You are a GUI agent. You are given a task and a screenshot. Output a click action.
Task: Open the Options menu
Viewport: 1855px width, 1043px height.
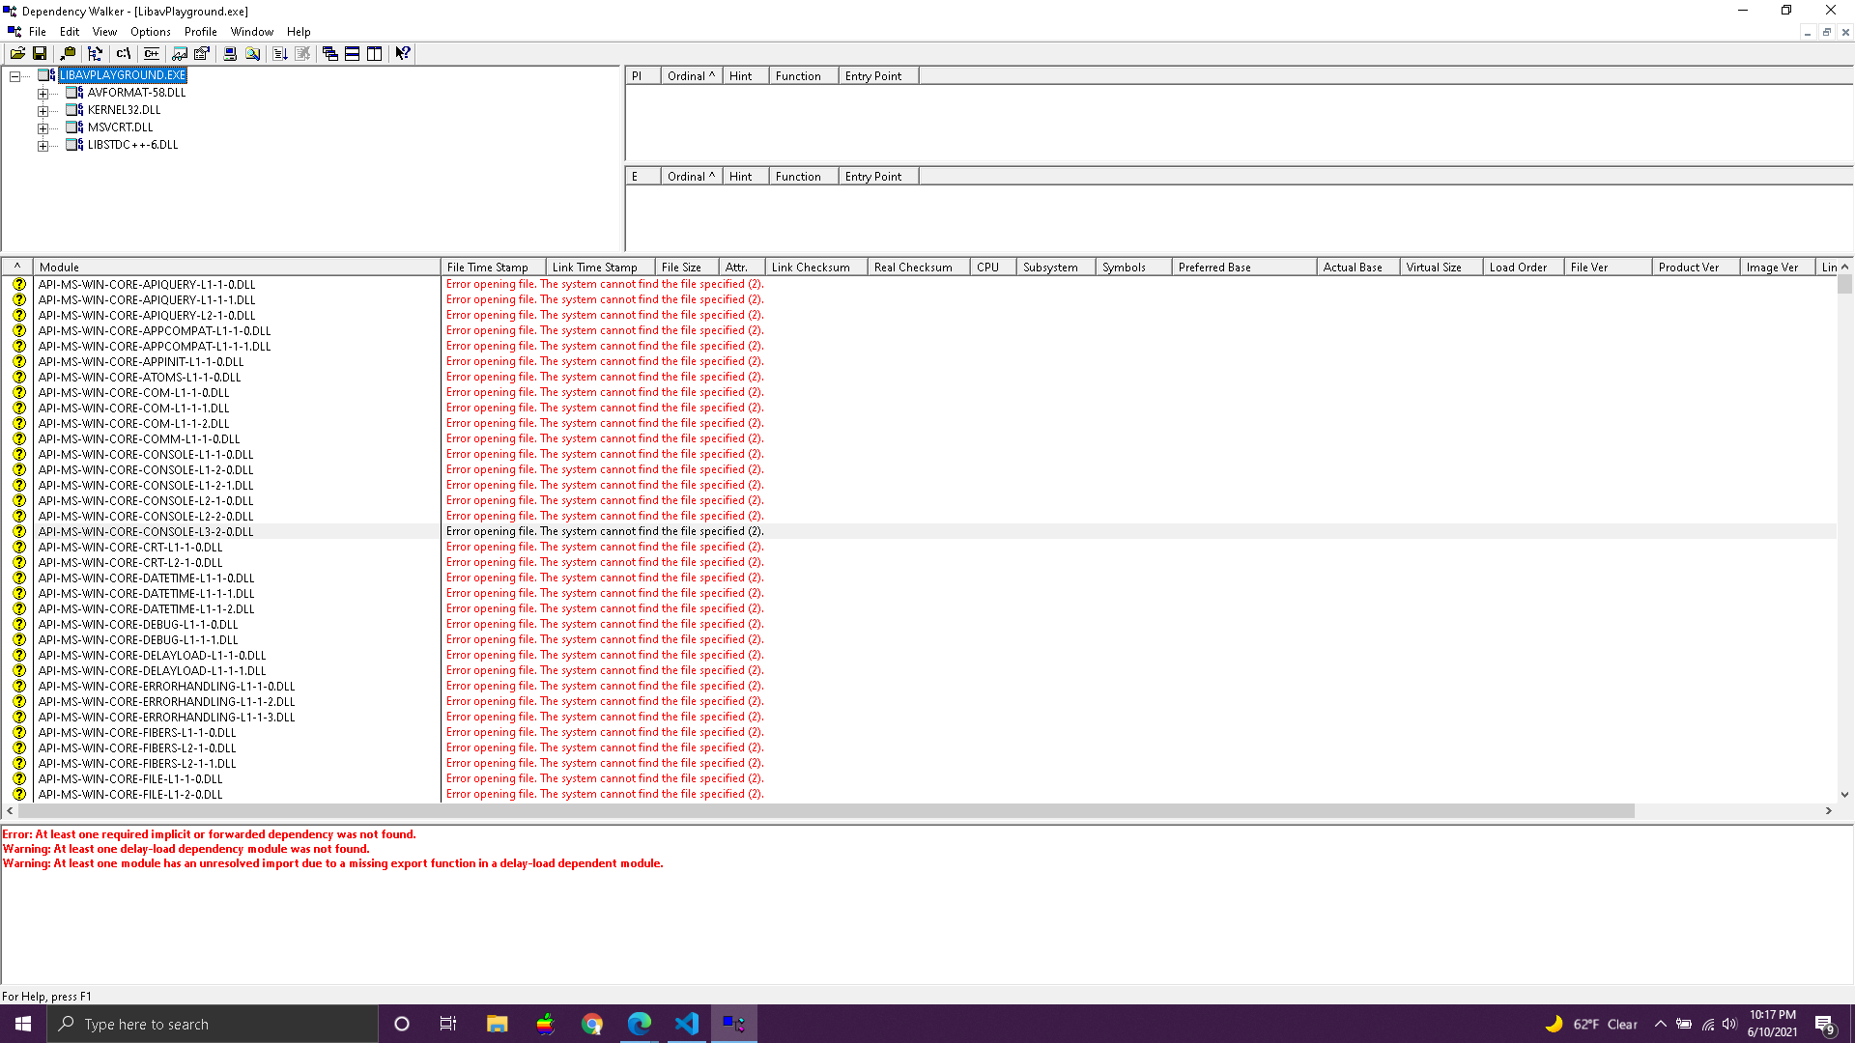(150, 32)
